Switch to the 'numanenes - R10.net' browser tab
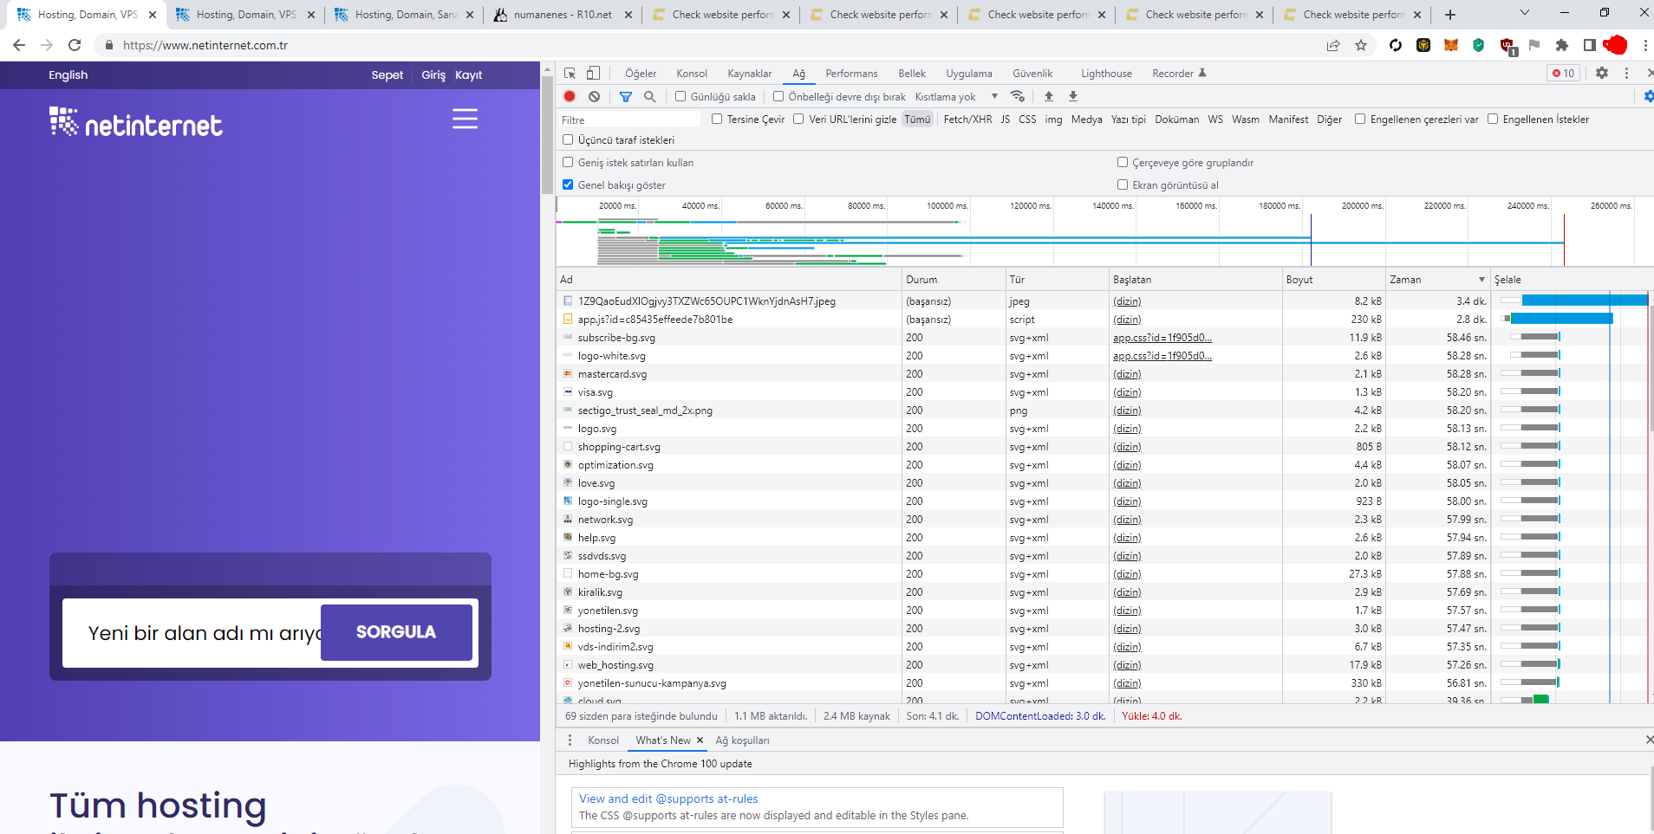The image size is (1654, 834). point(562,15)
